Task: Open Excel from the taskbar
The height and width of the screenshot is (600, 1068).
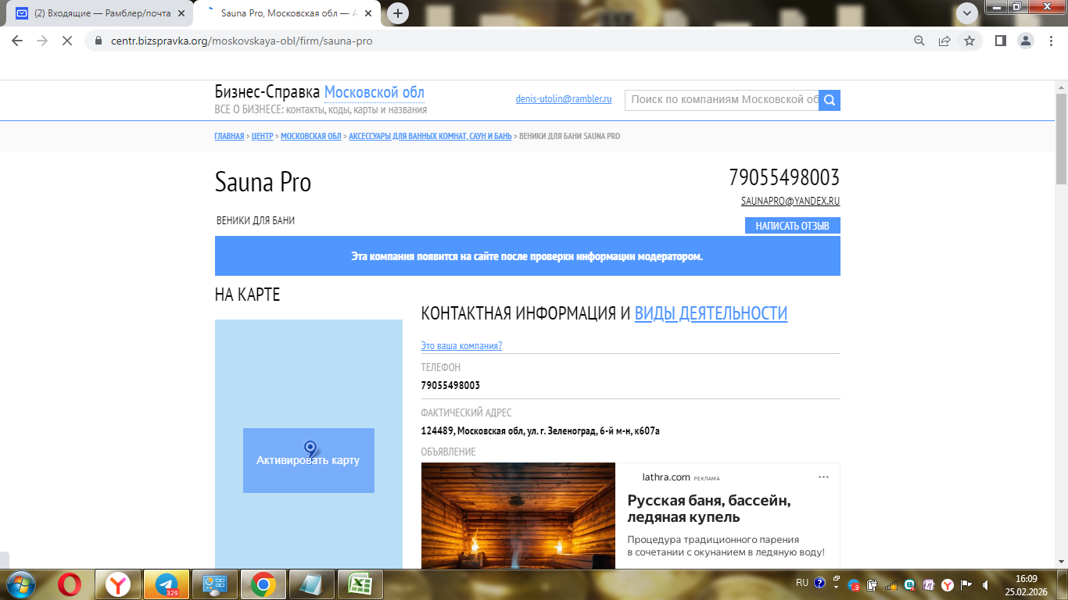Action: (360, 584)
